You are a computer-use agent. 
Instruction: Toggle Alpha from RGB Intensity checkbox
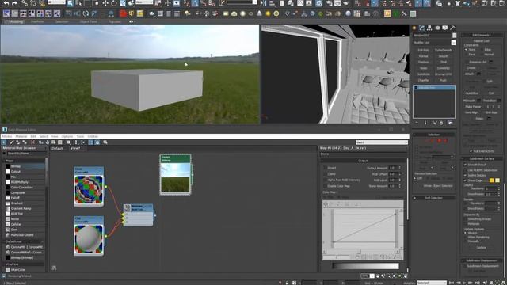[325, 180]
